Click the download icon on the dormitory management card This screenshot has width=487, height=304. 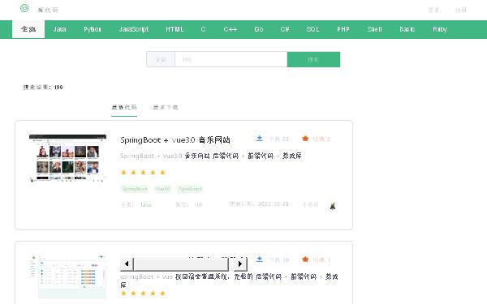[260, 259]
